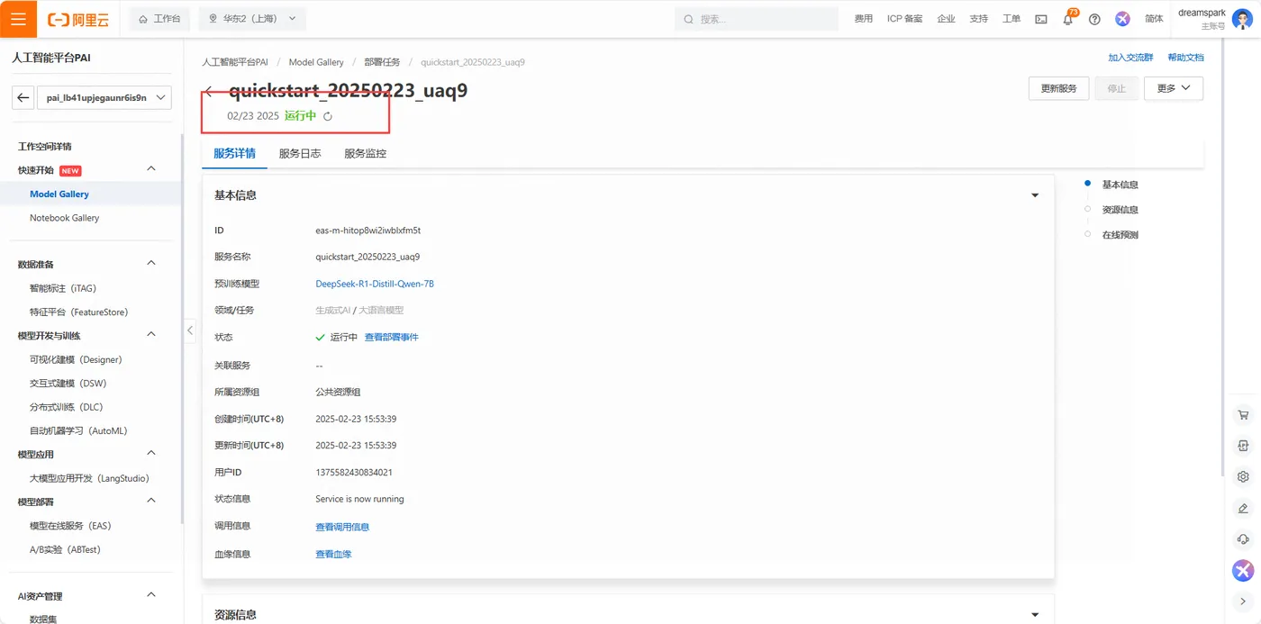This screenshot has height=624, width=1261.
Task: Open the settings gear on right rail
Action: click(x=1243, y=476)
